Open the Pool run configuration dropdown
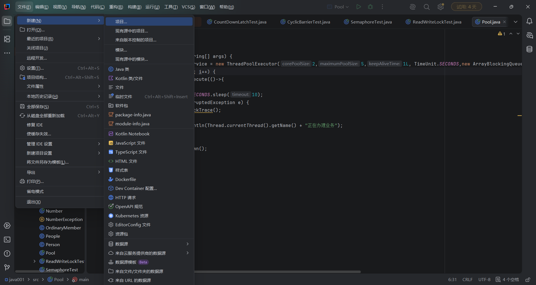536x285 pixels. (338, 7)
